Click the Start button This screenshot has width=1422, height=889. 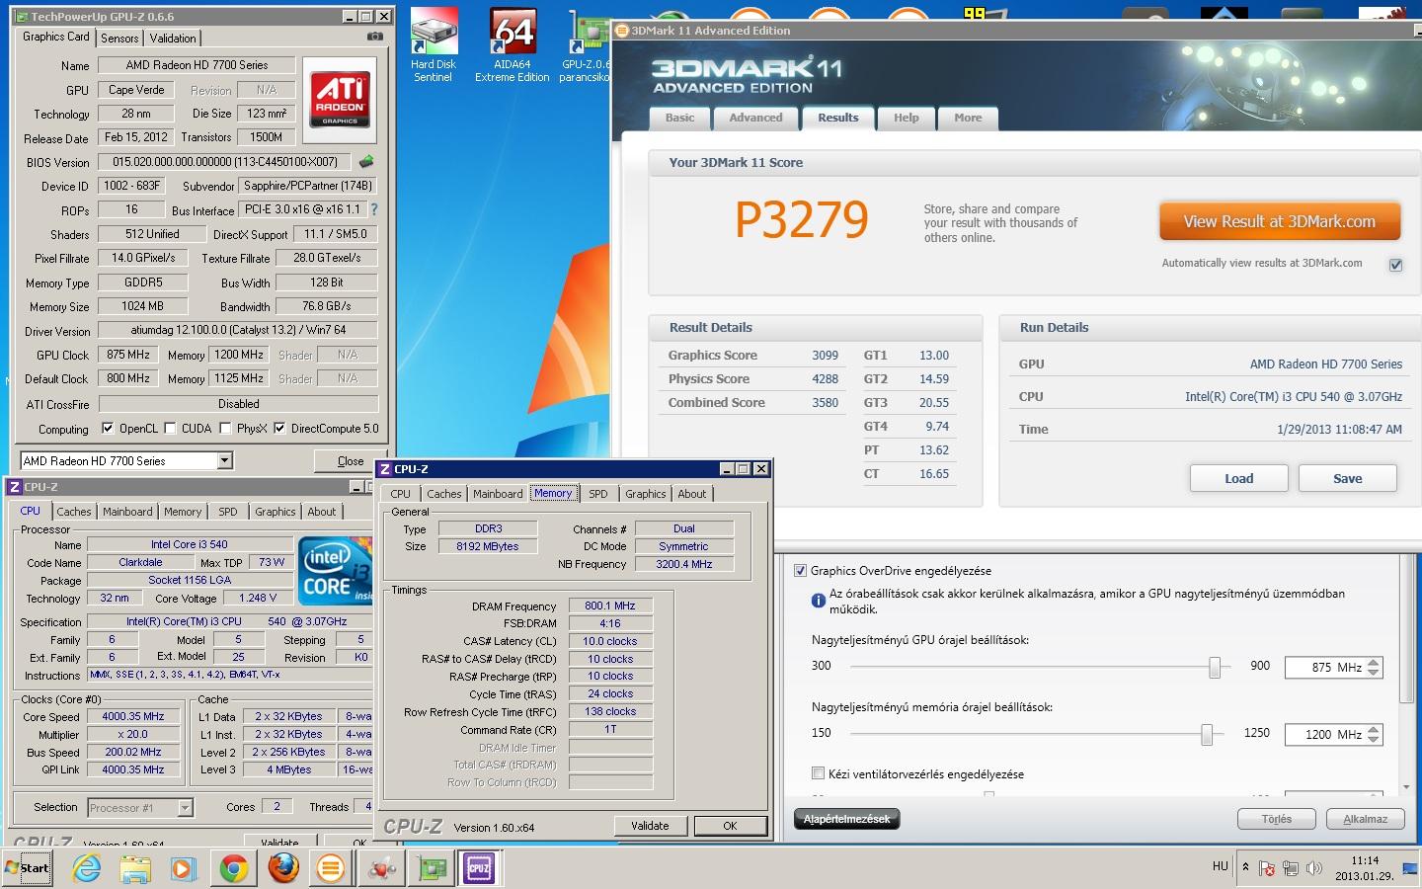28,868
